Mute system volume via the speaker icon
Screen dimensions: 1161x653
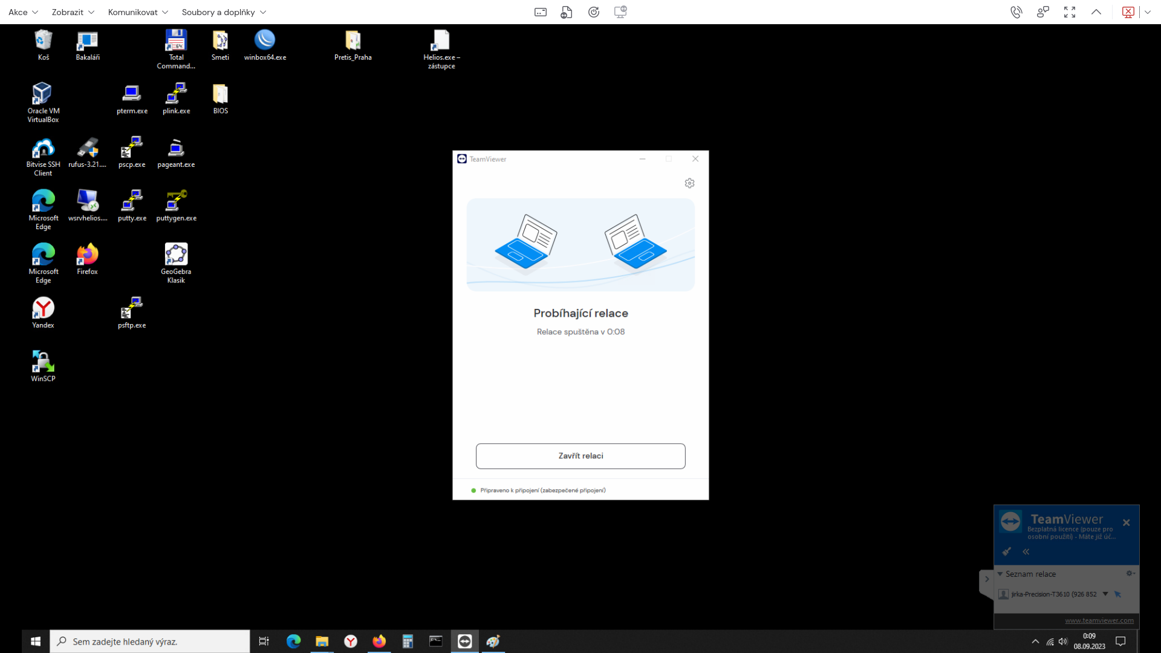[1064, 642]
